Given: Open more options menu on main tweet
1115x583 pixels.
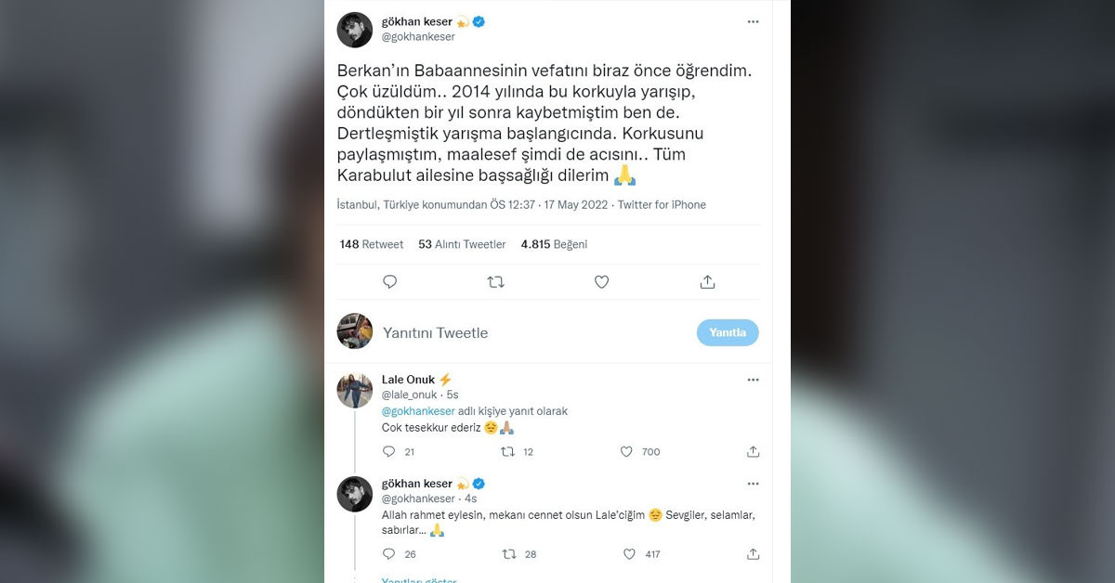Looking at the screenshot, I should click(x=753, y=21).
